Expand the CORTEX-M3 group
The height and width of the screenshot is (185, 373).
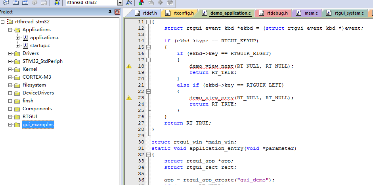click(10, 77)
